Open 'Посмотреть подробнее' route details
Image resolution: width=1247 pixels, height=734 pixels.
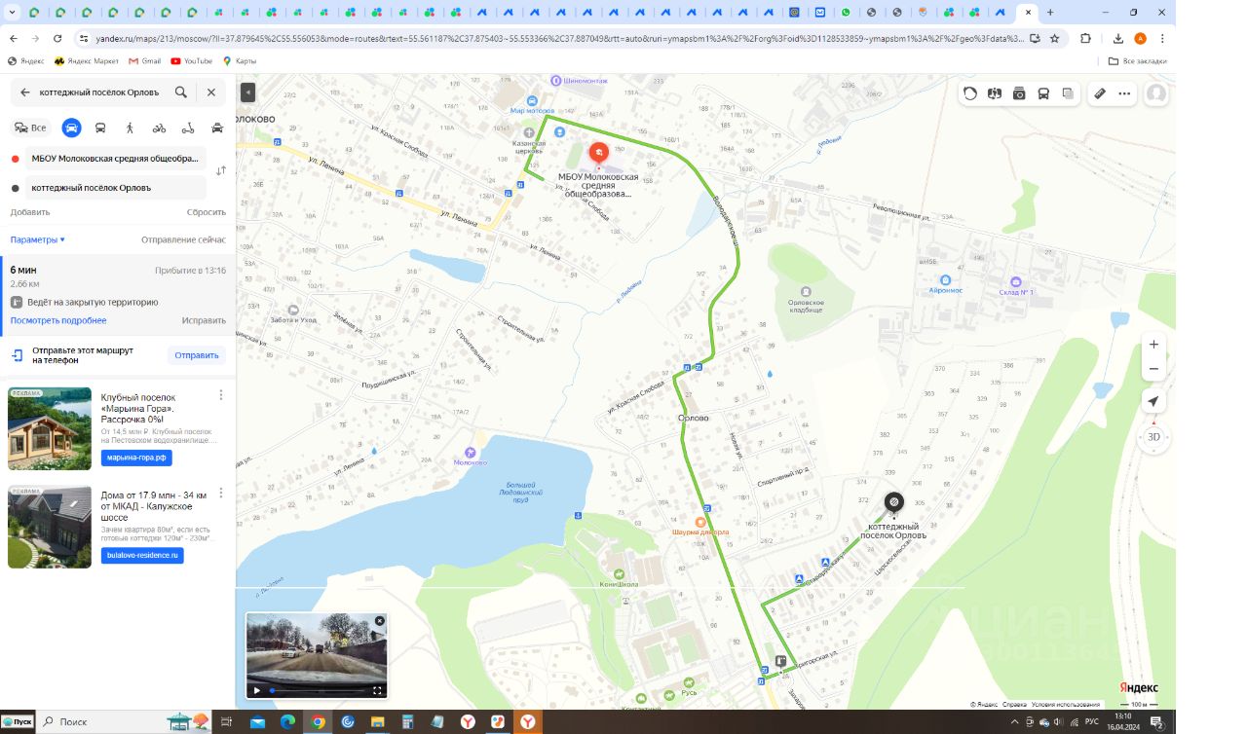tap(58, 320)
